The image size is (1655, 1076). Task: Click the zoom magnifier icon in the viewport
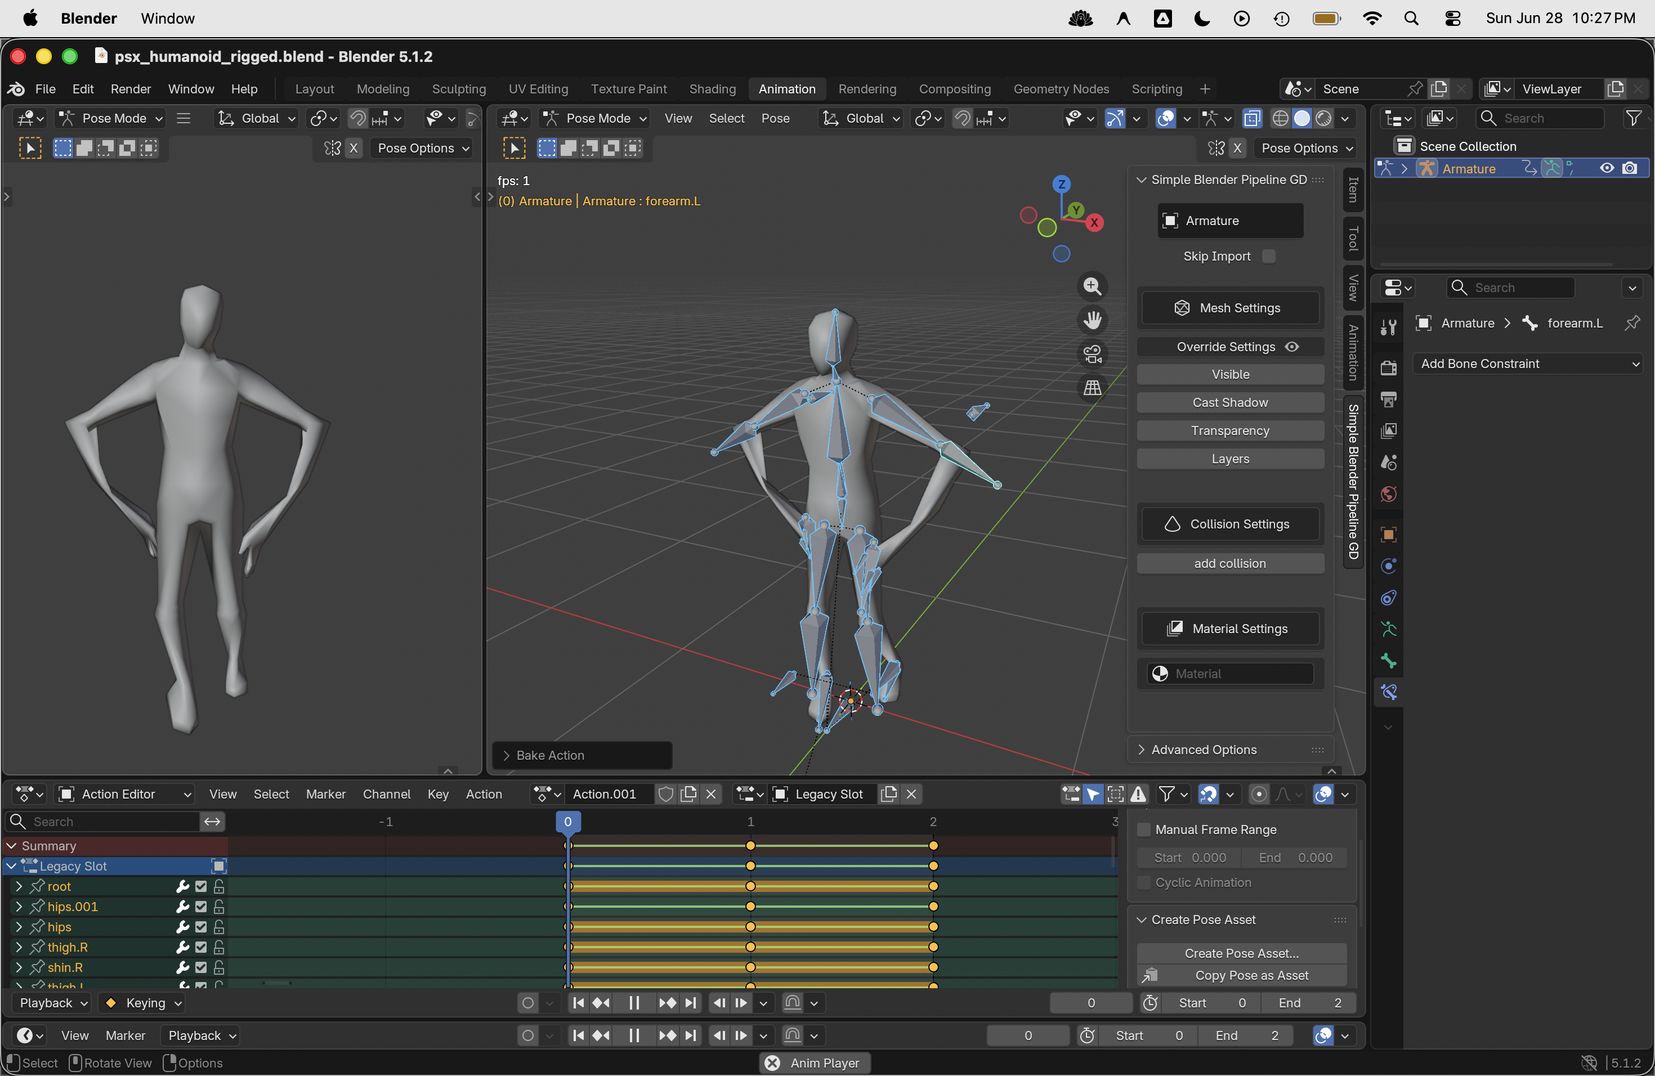click(1092, 286)
